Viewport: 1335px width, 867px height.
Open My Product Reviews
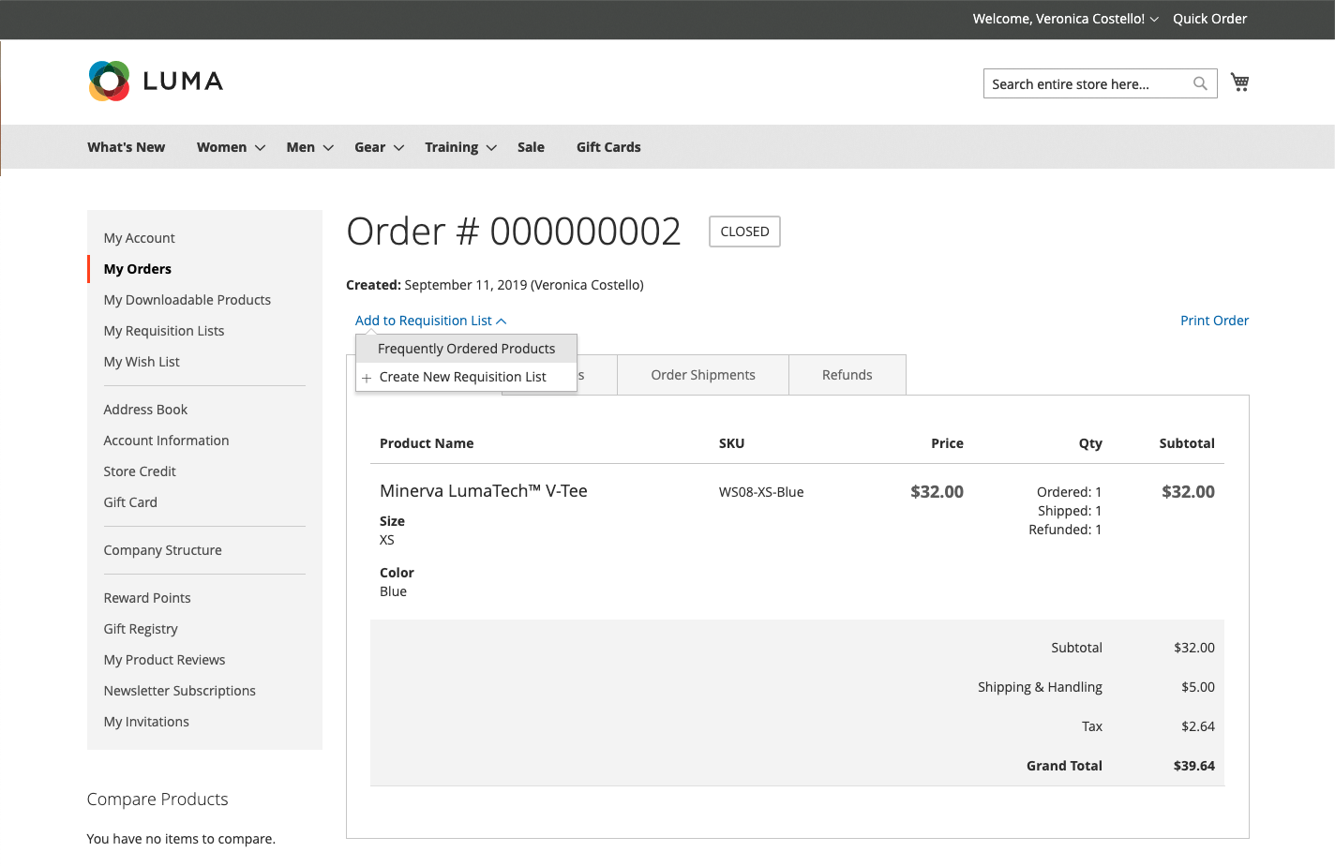(164, 660)
